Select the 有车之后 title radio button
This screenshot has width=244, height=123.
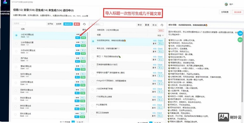(x=93, y=49)
